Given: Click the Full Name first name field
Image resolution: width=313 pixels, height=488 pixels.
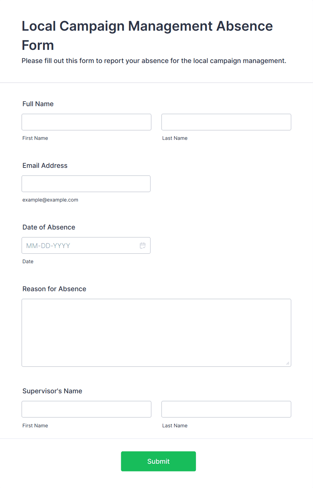Looking at the screenshot, I should click(x=86, y=122).
